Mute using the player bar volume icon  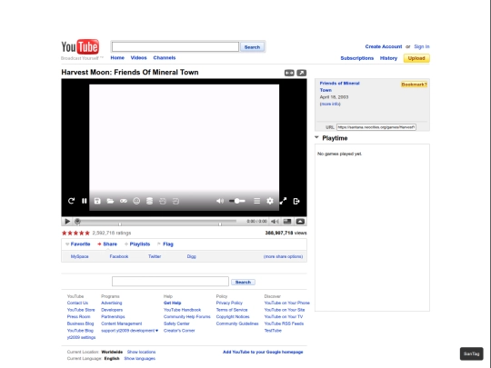tap(275, 221)
